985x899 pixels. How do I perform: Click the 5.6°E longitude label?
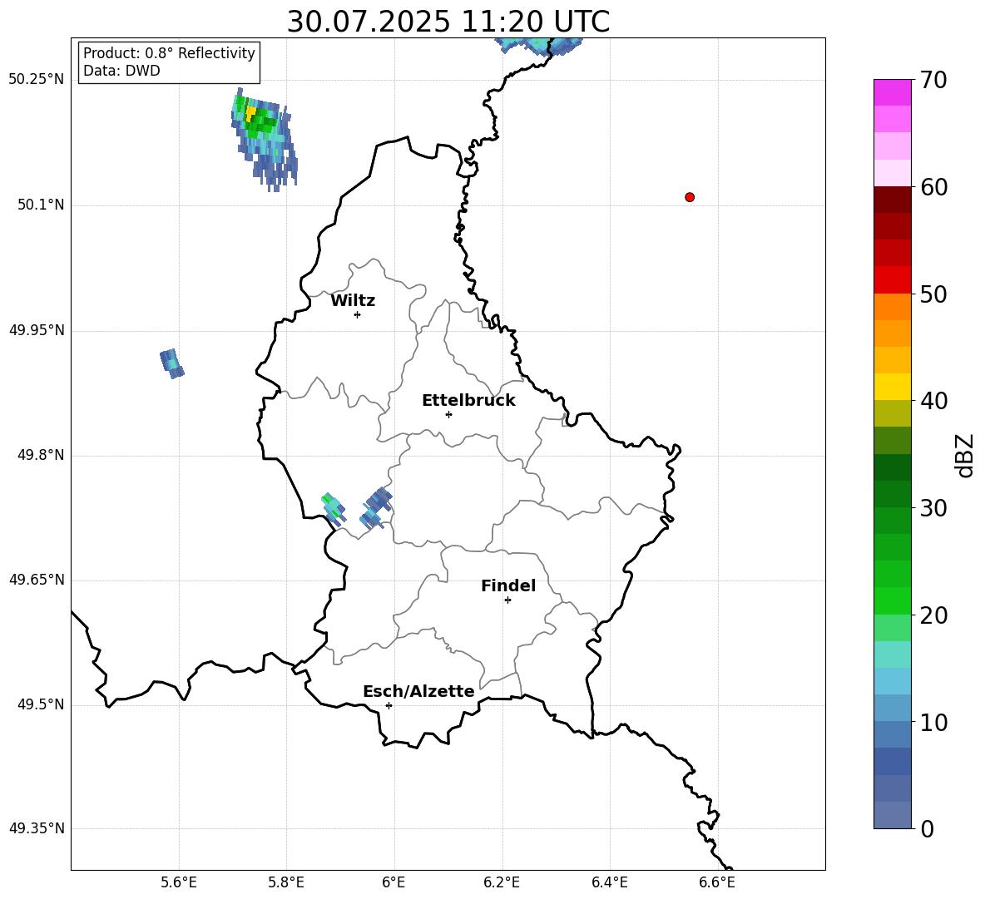tap(179, 882)
